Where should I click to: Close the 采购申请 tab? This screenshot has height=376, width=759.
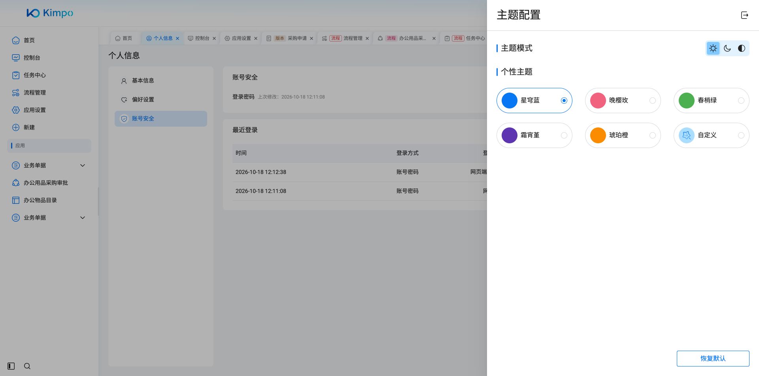(x=312, y=38)
